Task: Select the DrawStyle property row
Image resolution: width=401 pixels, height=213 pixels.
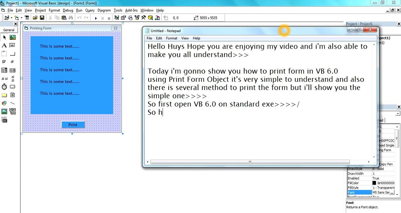Action: tap(371, 169)
